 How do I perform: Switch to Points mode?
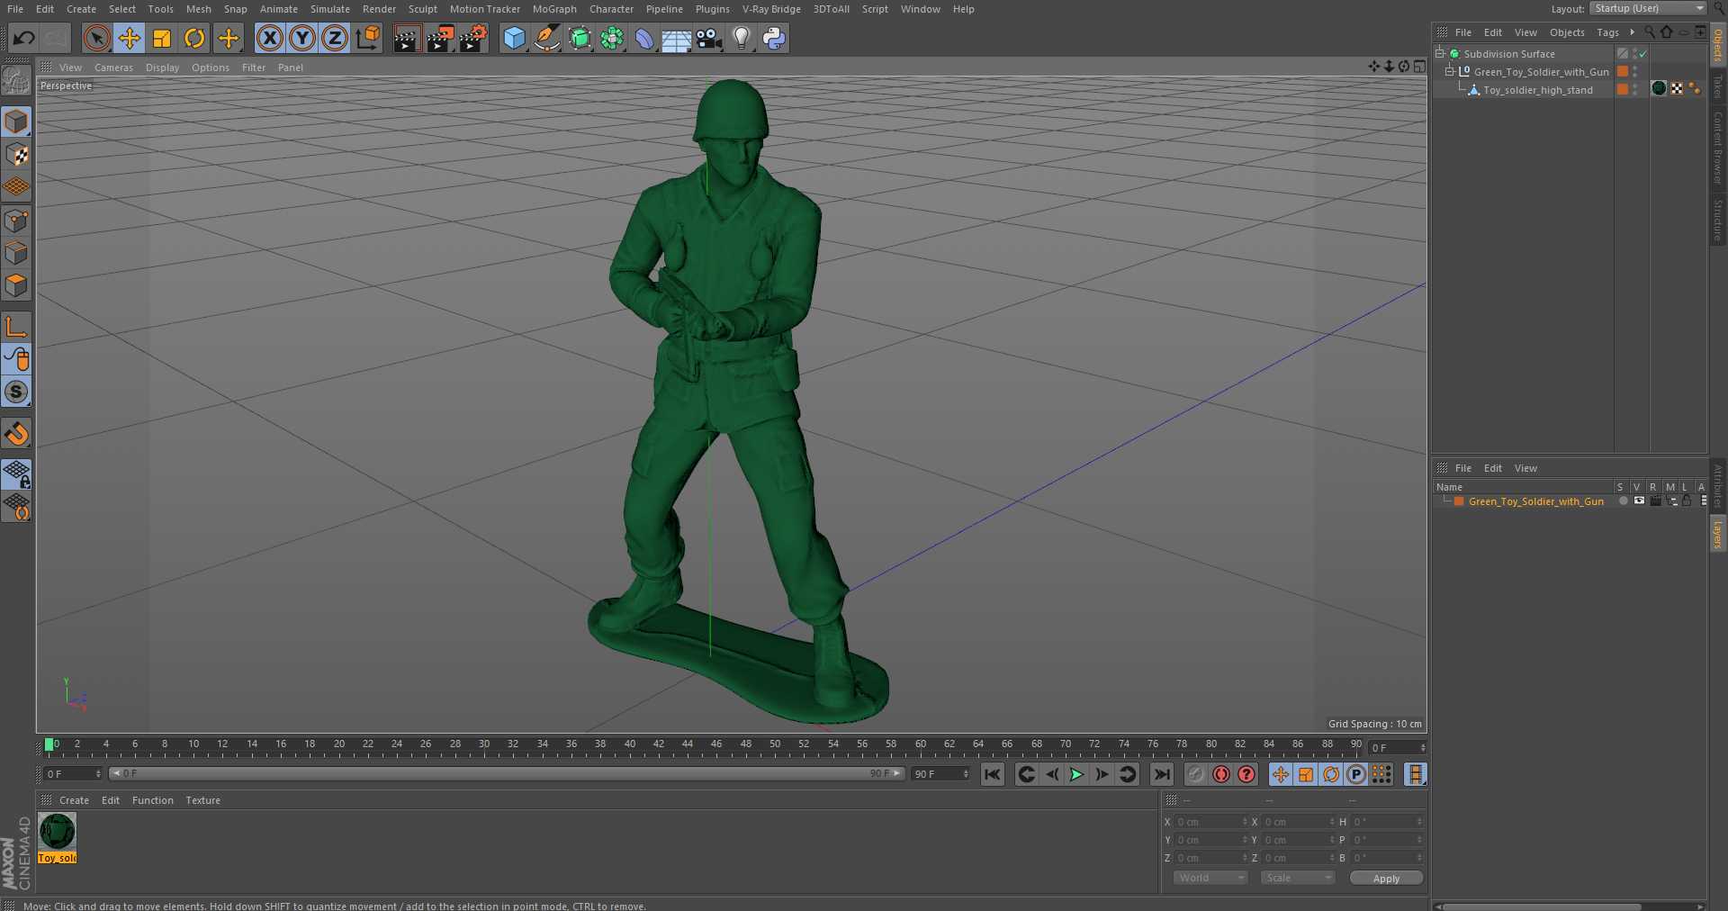tap(16, 221)
